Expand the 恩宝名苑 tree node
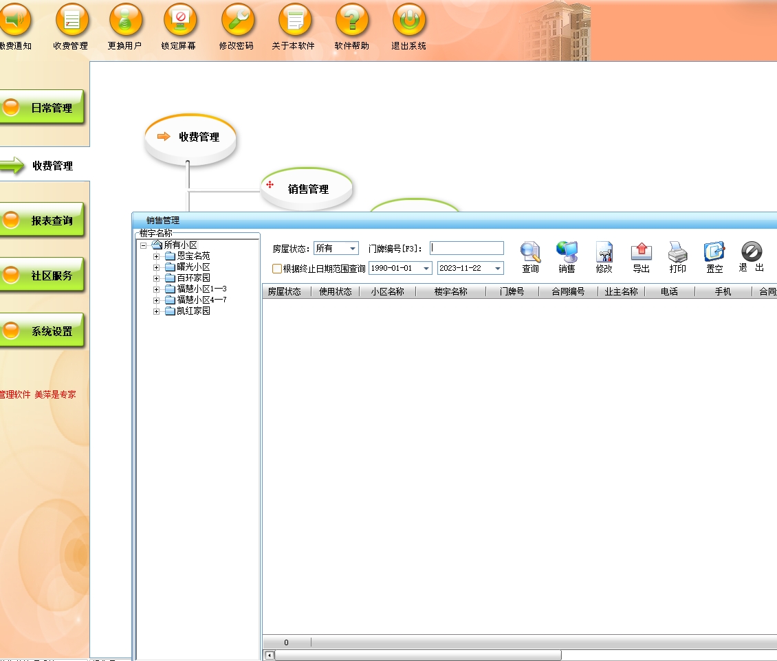The height and width of the screenshot is (661, 777). [x=157, y=256]
